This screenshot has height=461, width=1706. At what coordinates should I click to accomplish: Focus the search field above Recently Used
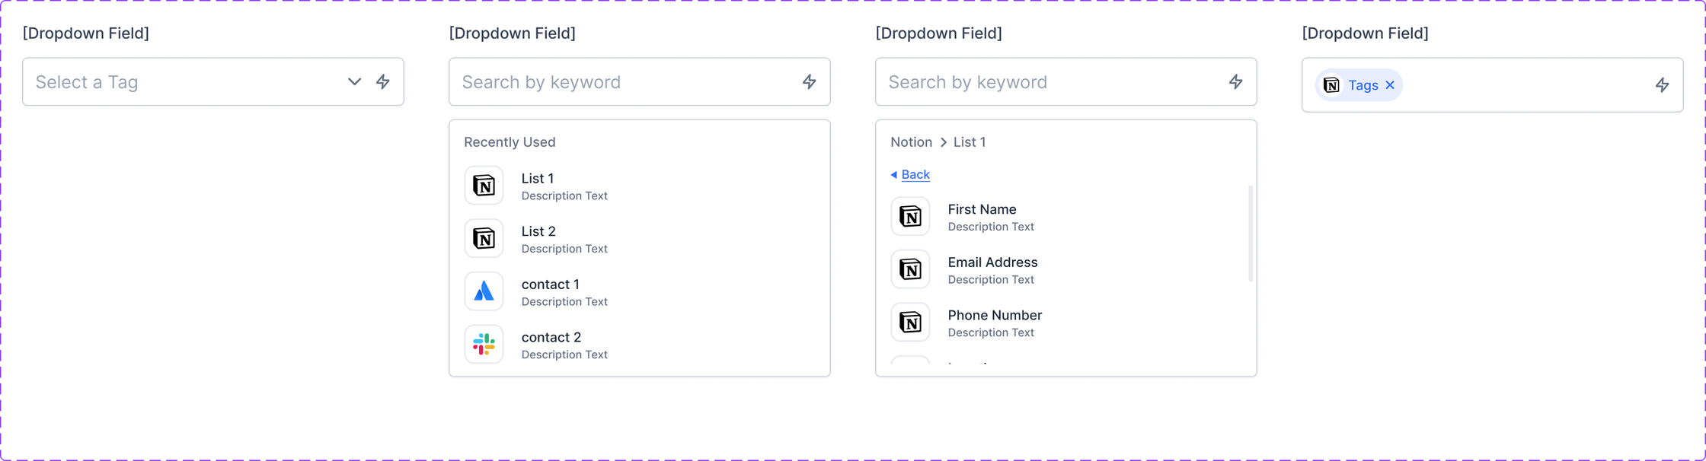[640, 81]
